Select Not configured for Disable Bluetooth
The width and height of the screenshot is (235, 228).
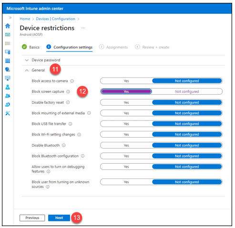[187, 145]
